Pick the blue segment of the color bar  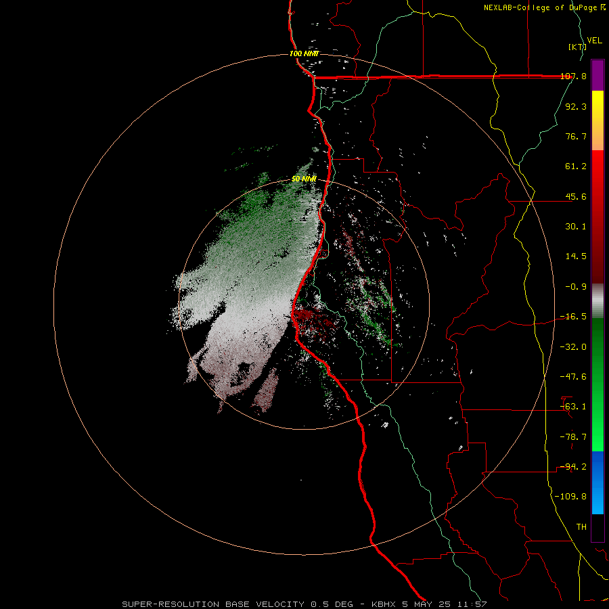click(x=597, y=482)
